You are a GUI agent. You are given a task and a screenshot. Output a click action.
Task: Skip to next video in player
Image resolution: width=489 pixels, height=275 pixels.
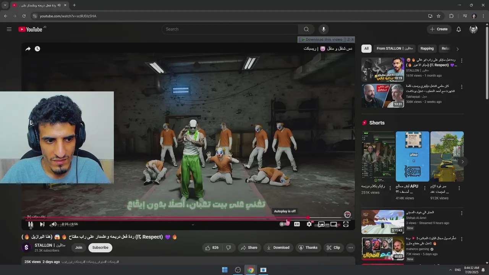[x=42, y=224]
